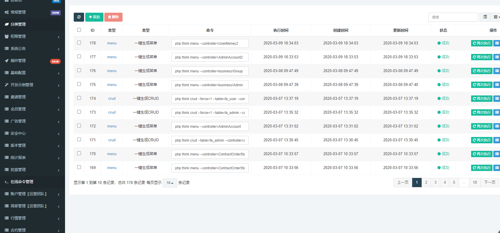500x233 pixels.
Task: Click the detail icon for row 178
Action: click(497, 43)
